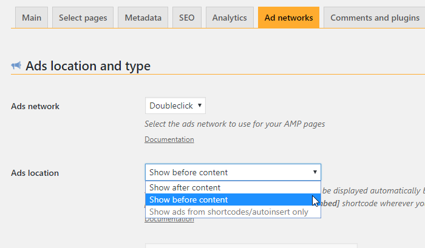This screenshot has height=248, width=425.
Task: Open the Main settings tab
Action: coord(32,18)
